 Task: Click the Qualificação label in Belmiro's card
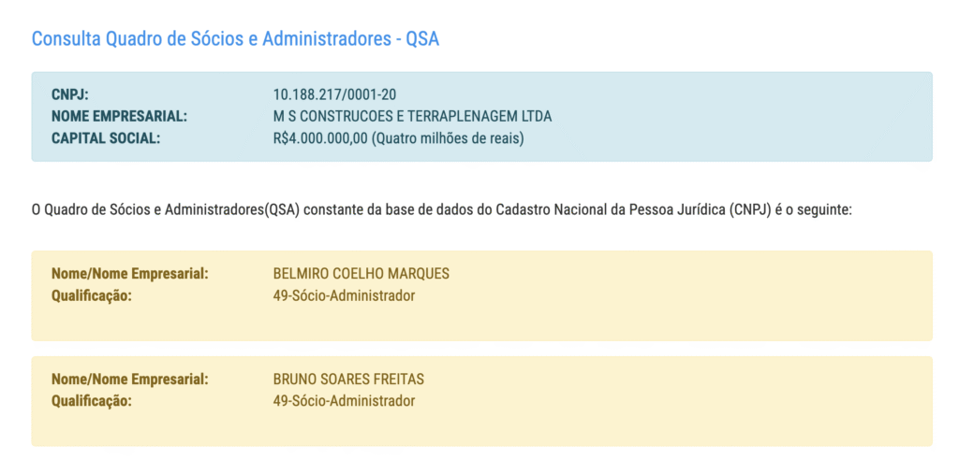point(92,296)
